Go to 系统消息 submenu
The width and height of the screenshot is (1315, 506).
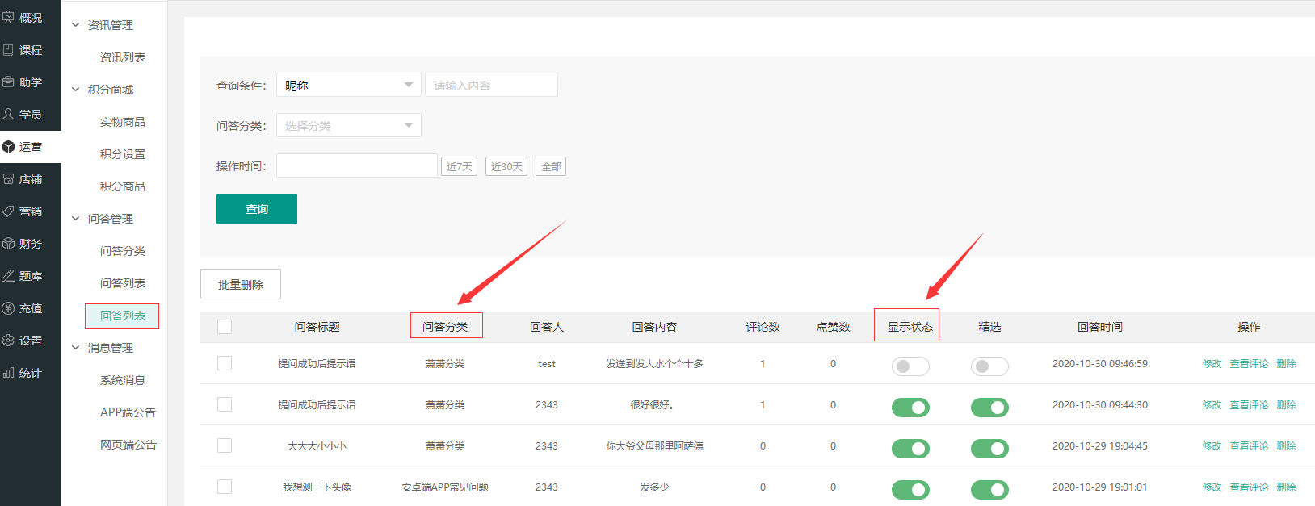(123, 380)
